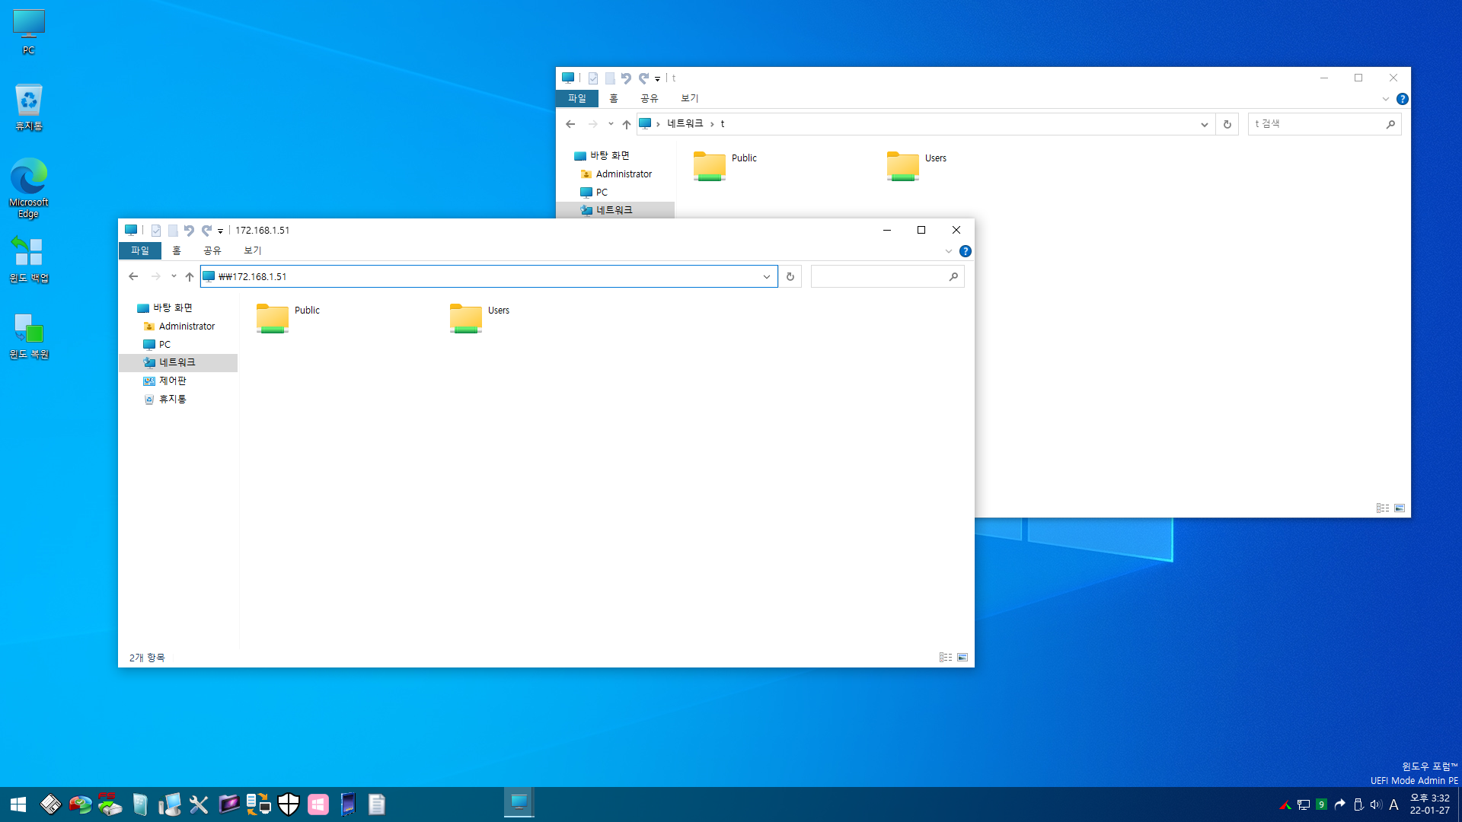Viewport: 1462px width, 822px height.
Task: Click network icon in system tray
Action: coord(1304,804)
